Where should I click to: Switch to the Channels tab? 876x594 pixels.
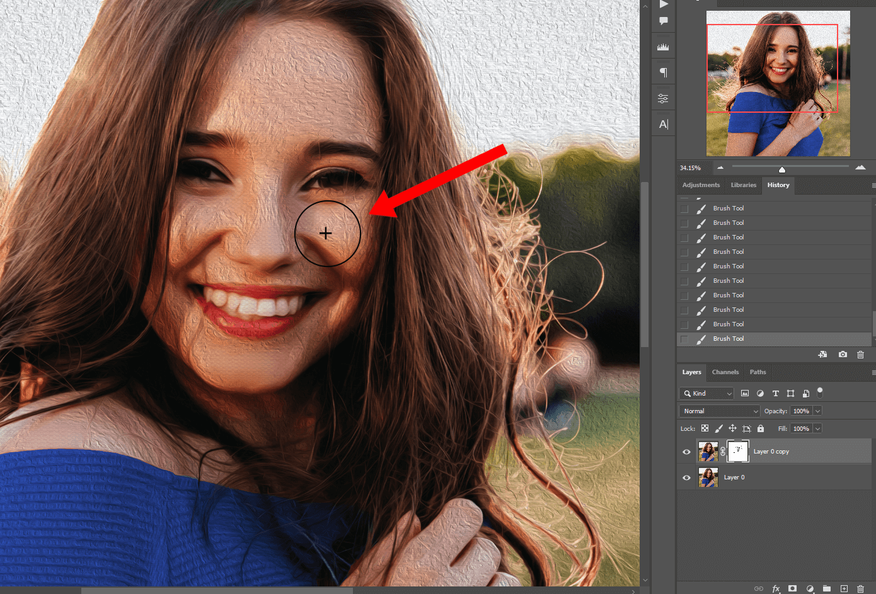[725, 372]
